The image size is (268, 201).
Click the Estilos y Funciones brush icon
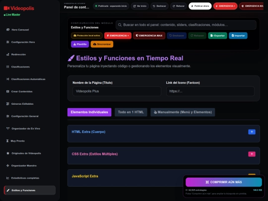coord(8,190)
